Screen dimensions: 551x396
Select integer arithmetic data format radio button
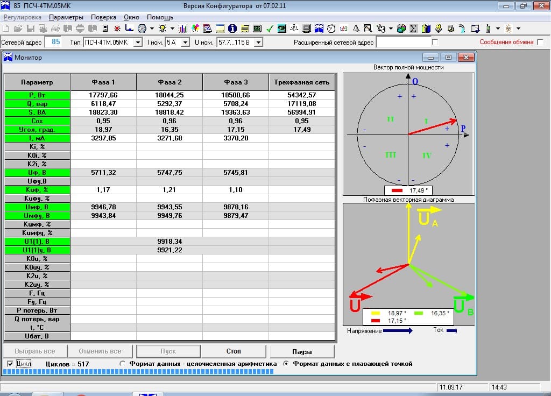[123, 364]
